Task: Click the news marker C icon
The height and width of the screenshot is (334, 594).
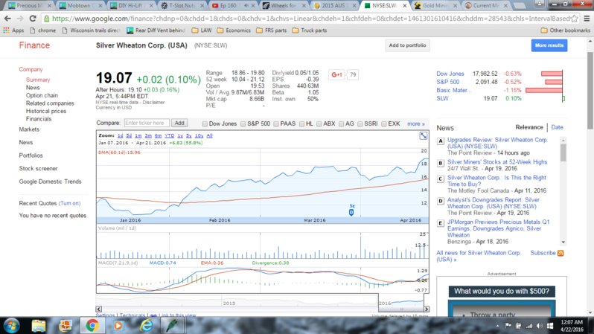Action: pos(440,179)
